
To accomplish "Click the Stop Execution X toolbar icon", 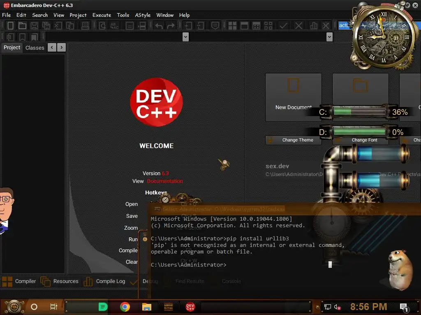I will (x=298, y=26).
